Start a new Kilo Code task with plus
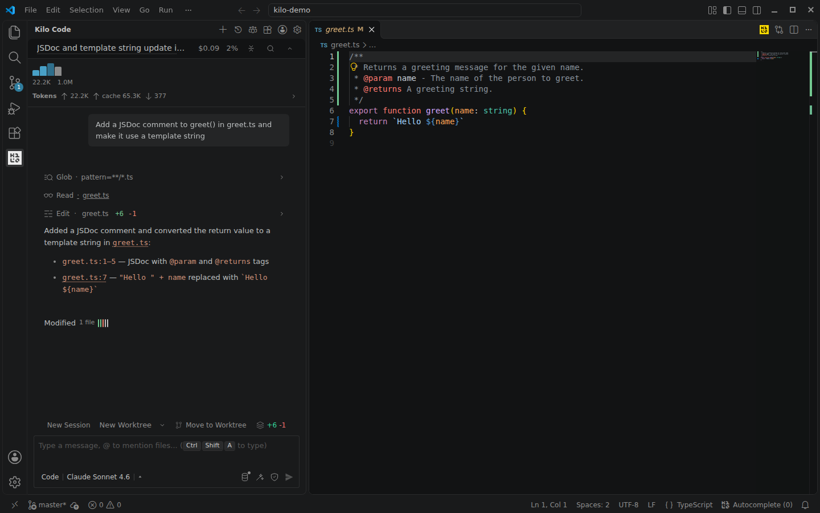 223,30
